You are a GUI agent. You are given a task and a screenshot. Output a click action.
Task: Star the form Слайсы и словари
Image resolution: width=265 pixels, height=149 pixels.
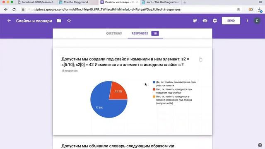pyautogui.click(x=69, y=21)
